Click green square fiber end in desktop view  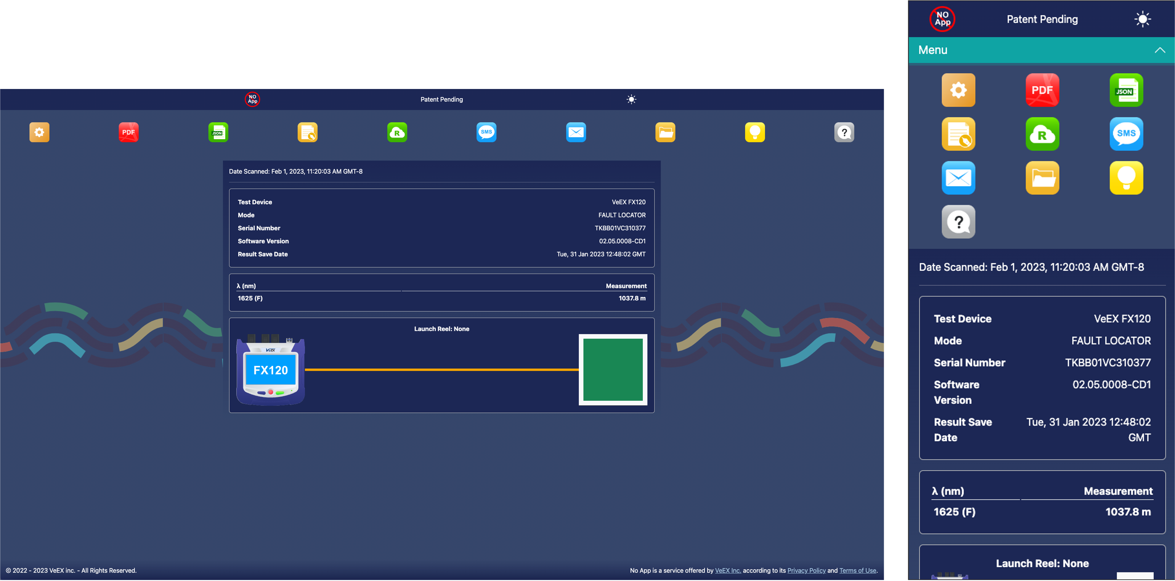click(613, 370)
